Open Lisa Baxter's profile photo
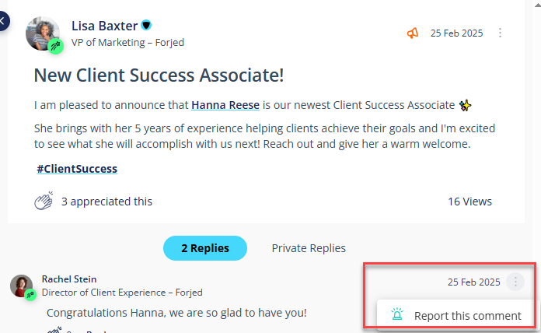Image resolution: width=541 pixels, height=333 pixels. pos(43,33)
